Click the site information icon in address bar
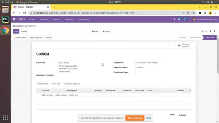This screenshot has width=219, height=123. tap(31, 13)
